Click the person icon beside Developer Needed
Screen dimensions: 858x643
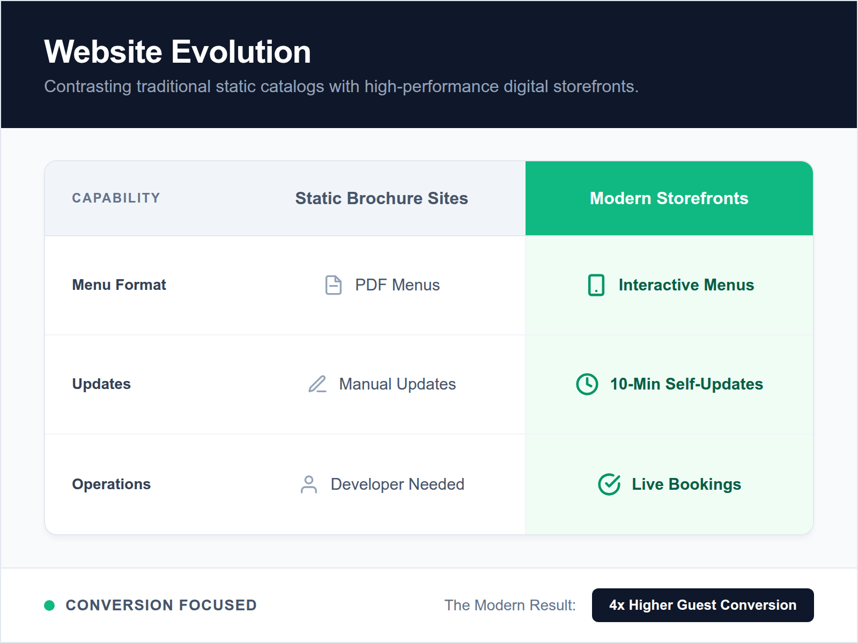coord(309,484)
